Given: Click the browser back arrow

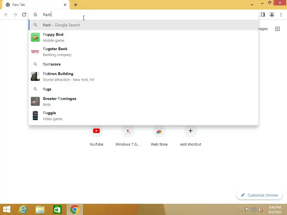Looking at the screenshot, I should pyautogui.click(x=6, y=15).
